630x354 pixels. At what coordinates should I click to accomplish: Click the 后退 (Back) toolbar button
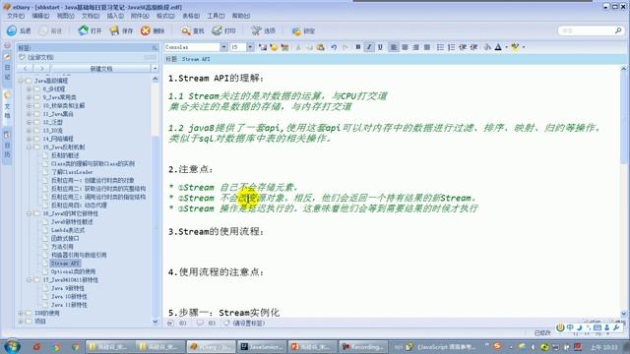(19, 30)
